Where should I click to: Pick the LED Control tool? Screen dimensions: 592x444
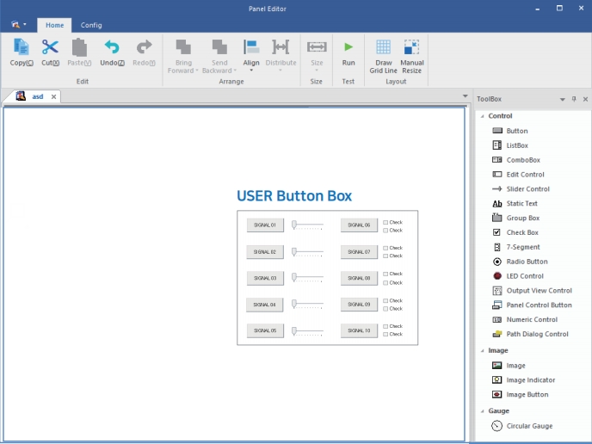pyautogui.click(x=518, y=276)
